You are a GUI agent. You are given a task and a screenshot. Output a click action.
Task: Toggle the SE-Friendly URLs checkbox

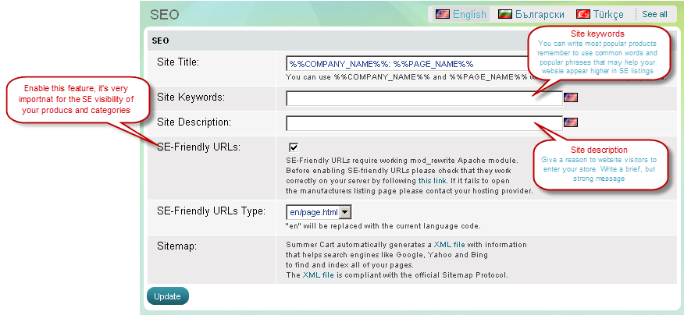click(x=294, y=147)
